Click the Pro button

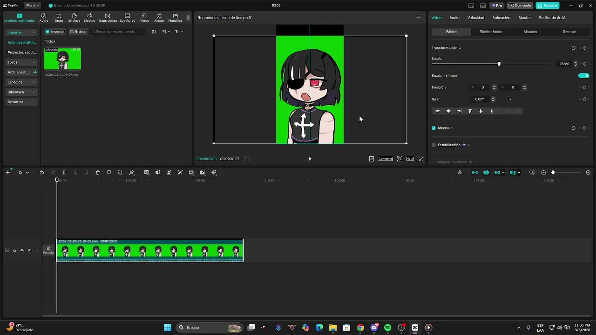(x=497, y=6)
